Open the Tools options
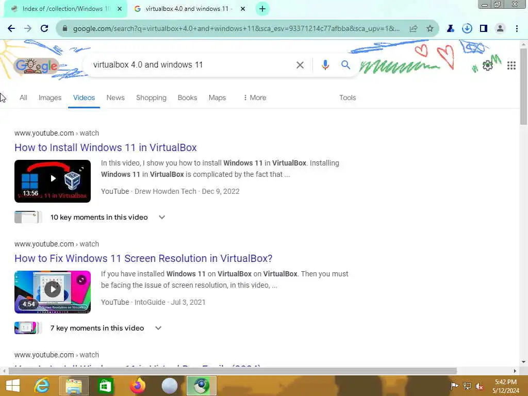Viewport: 528px width, 396px height. click(348, 97)
